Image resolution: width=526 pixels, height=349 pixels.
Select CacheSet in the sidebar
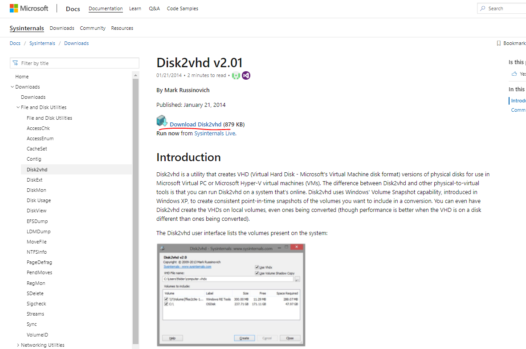tap(37, 149)
